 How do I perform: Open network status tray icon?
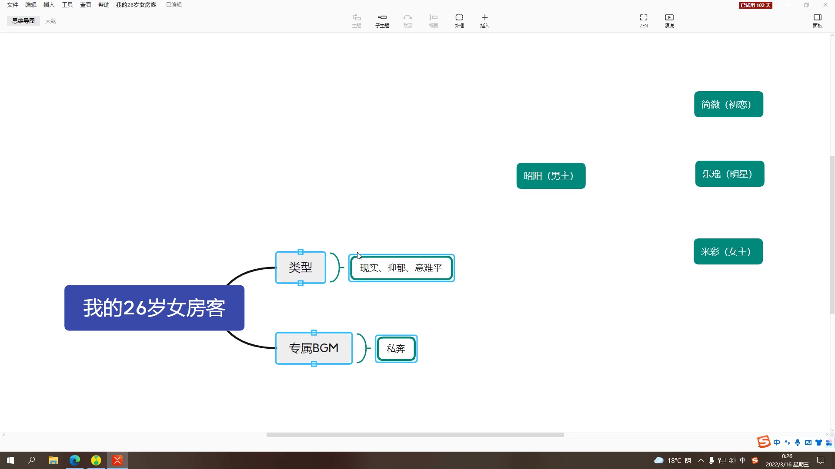point(721,460)
